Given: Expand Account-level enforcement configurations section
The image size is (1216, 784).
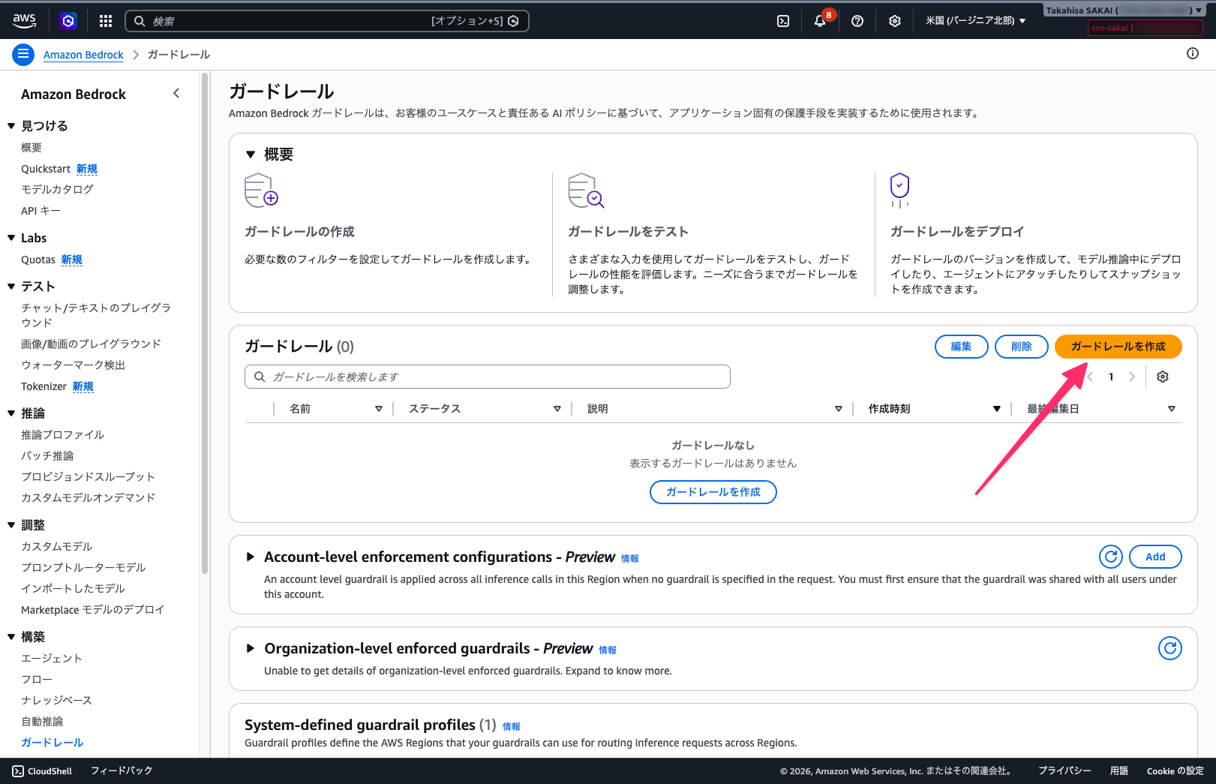Looking at the screenshot, I should coord(251,557).
